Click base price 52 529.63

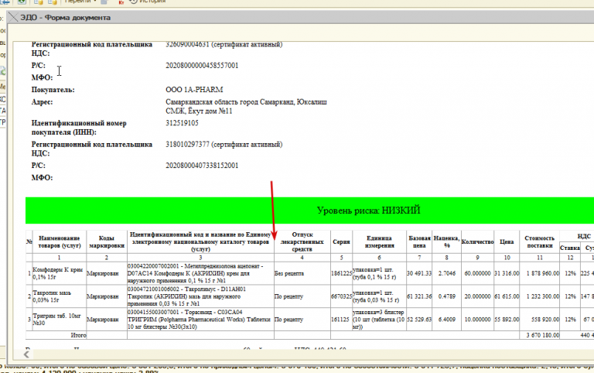click(x=419, y=320)
